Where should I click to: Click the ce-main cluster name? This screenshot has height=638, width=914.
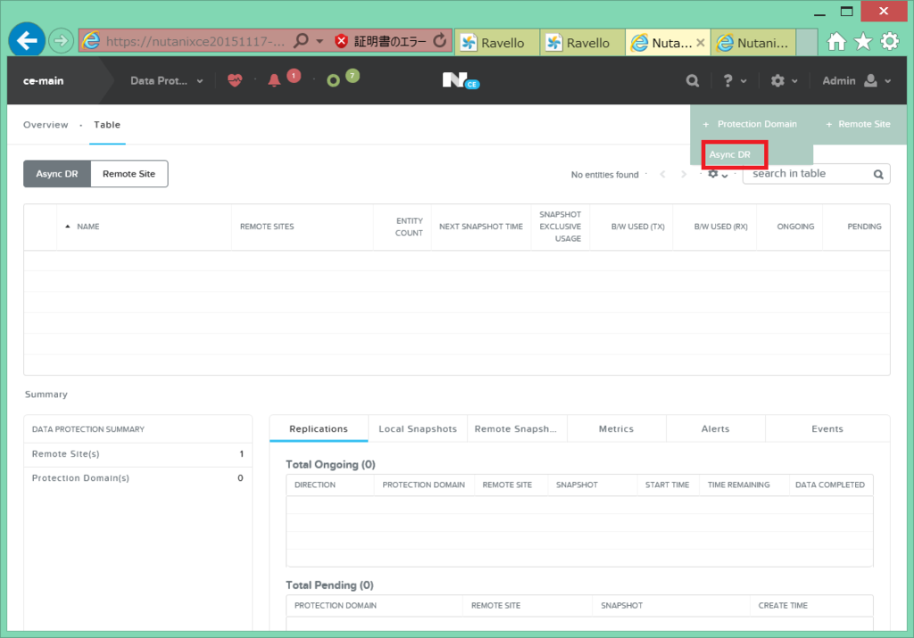43,81
